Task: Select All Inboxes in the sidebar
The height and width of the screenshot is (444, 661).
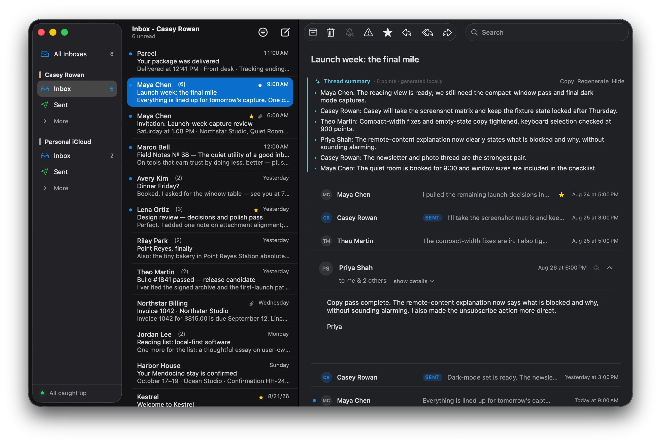Action: (x=77, y=54)
